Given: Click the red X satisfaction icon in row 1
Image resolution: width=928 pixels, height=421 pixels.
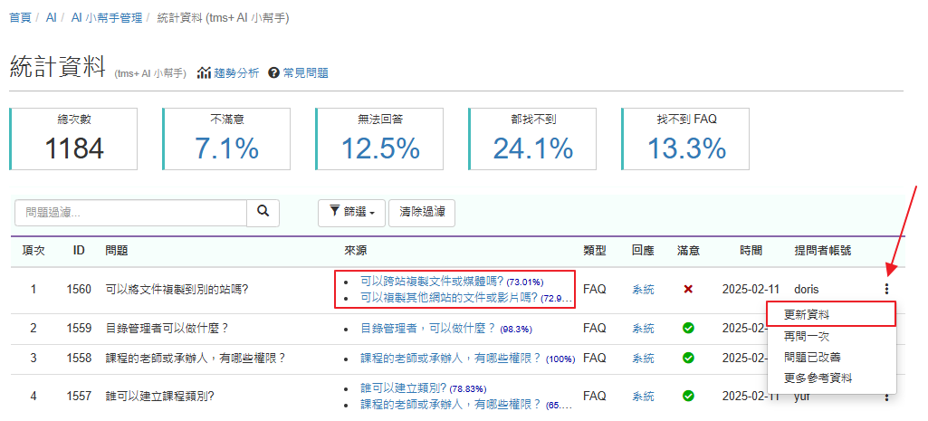Looking at the screenshot, I should [688, 290].
